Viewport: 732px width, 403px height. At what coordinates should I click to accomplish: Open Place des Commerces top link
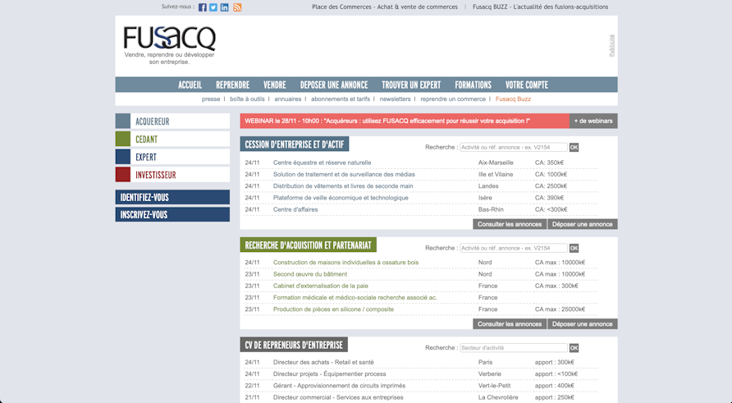tap(385, 7)
